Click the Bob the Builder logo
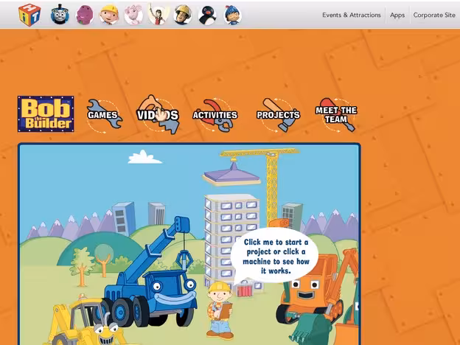The image size is (460, 345). [x=46, y=114]
